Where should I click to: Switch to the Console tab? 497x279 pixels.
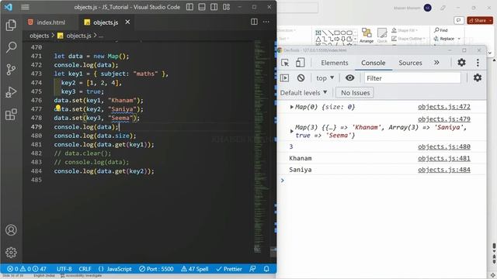click(x=373, y=63)
